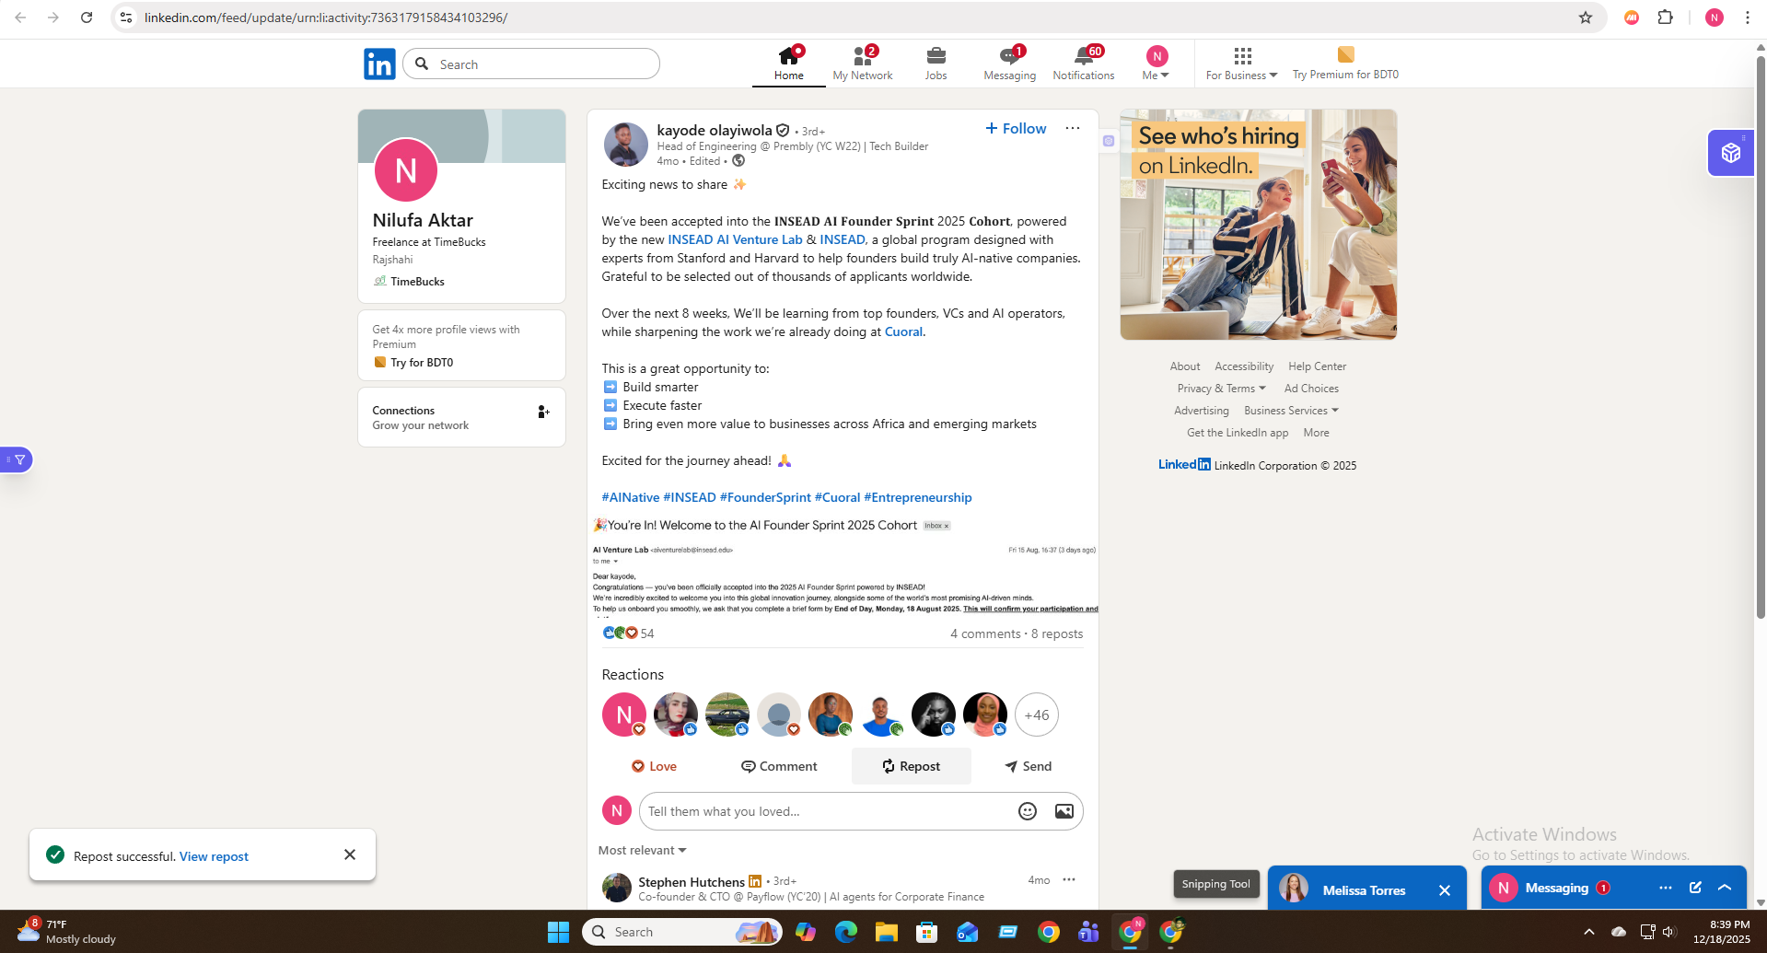Open the Cuoral link in post
This screenshot has height=953, width=1767.
tap(903, 331)
